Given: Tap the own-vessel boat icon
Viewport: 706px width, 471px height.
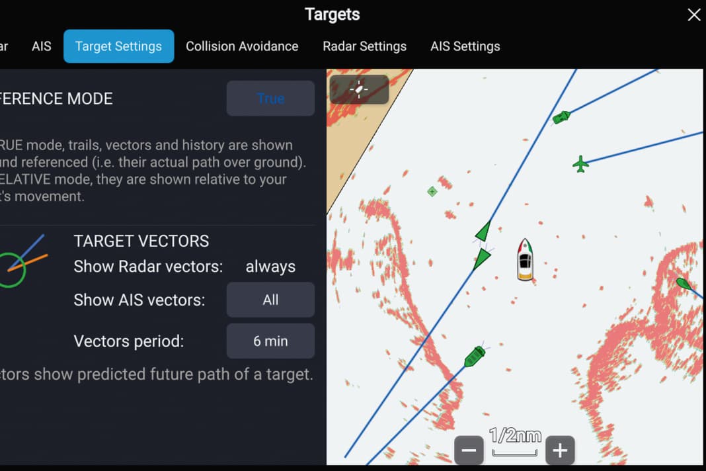Looking at the screenshot, I should [x=525, y=260].
